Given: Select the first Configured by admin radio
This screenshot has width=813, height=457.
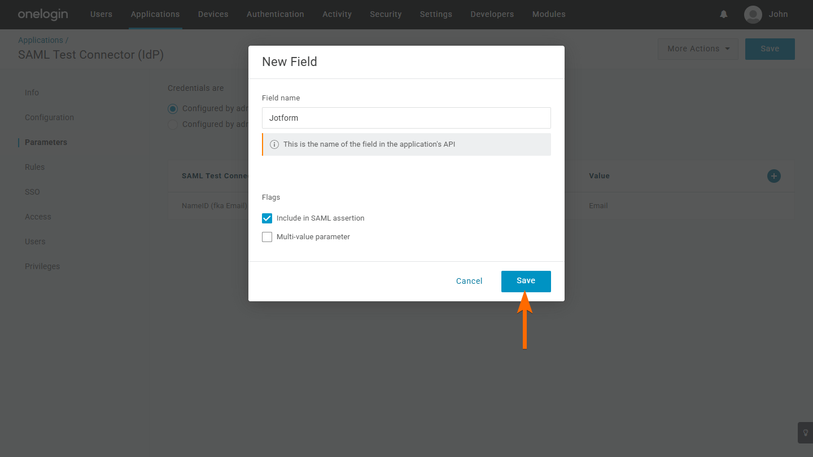Looking at the screenshot, I should coord(173,108).
